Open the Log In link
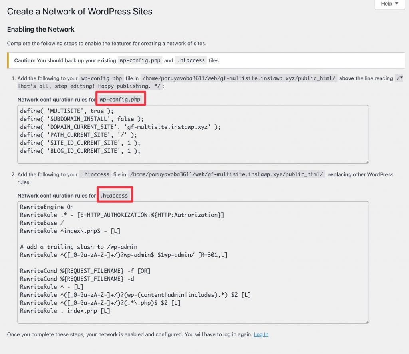The height and width of the screenshot is (354, 409). click(261, 334)
